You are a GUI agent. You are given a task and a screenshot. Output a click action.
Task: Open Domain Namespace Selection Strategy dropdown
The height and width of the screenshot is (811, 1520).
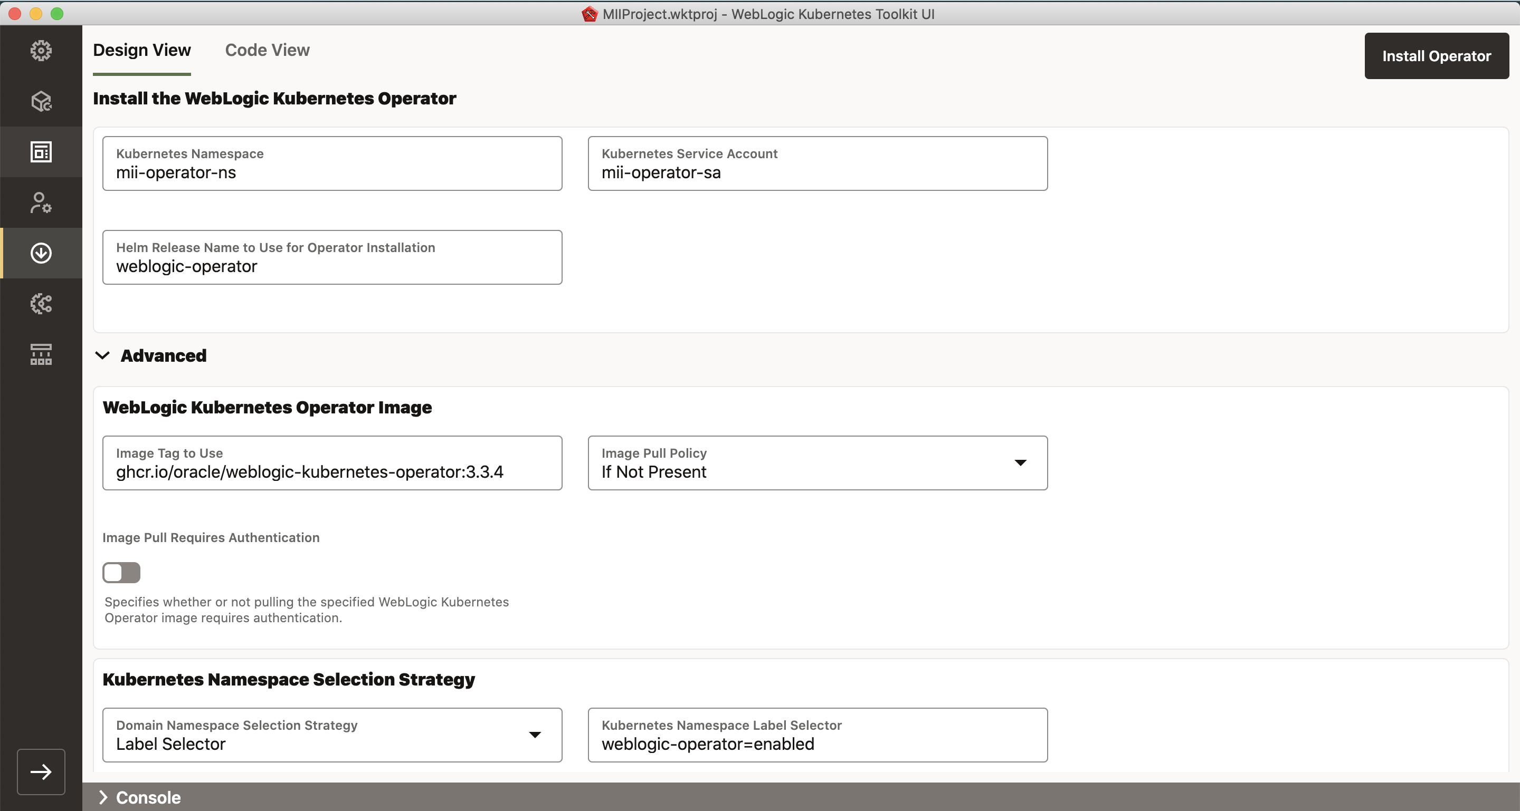tap(331, 735)
